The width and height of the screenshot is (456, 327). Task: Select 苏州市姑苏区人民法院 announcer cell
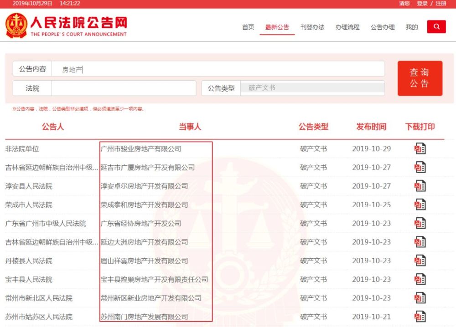point(39,317)
